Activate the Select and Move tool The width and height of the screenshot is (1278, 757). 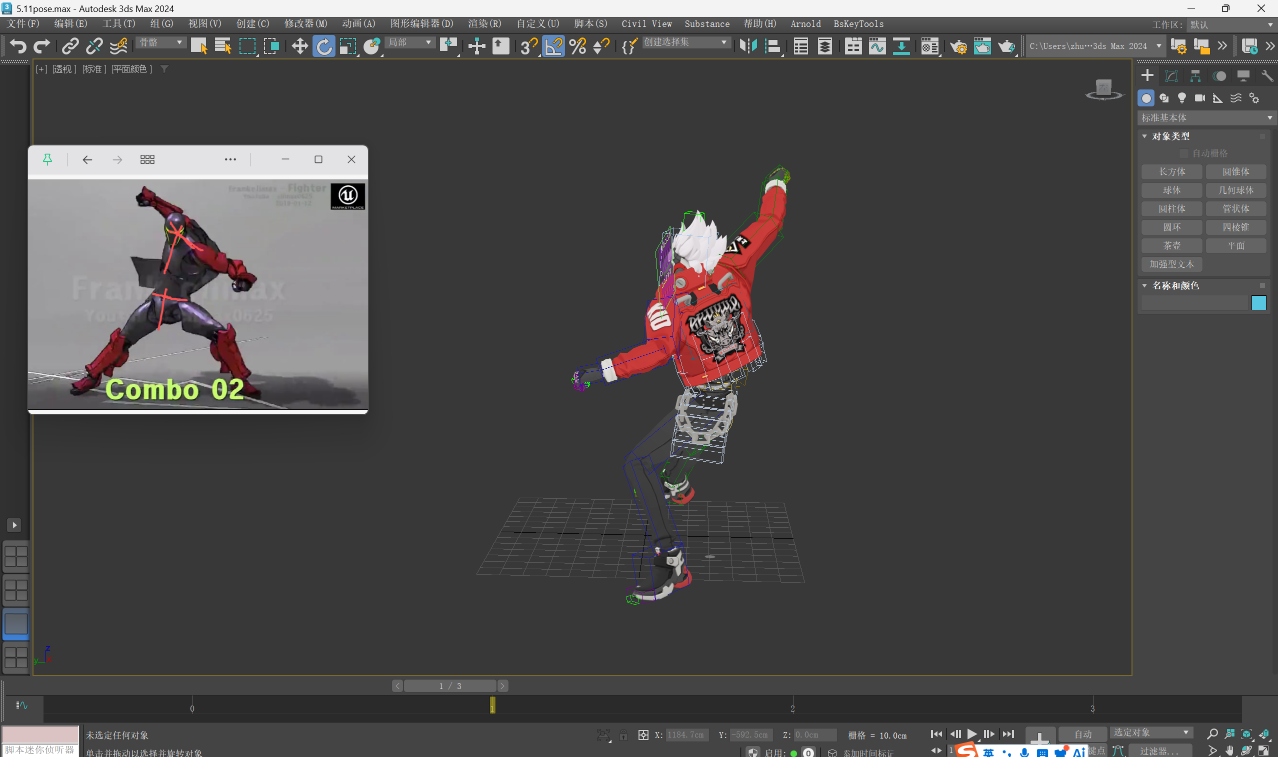click(299, 46)
